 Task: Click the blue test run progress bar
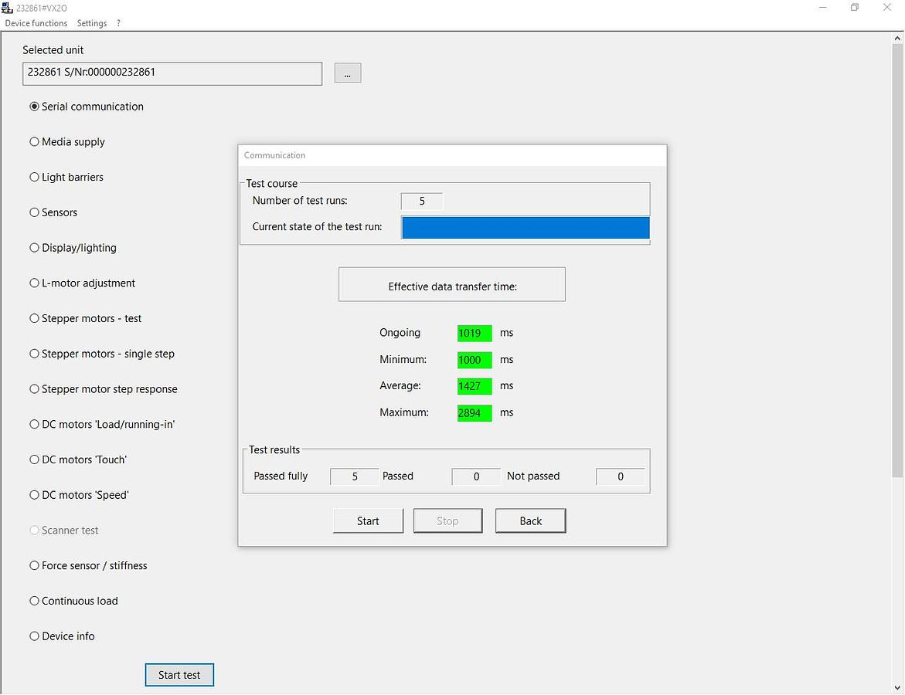click(525, 228)
